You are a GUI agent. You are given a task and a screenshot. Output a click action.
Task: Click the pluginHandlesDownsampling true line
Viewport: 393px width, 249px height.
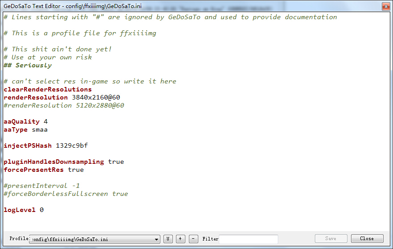(64, 162)
